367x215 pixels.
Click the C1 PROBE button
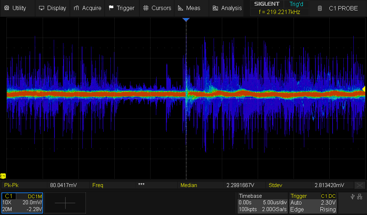coord(339,8)
